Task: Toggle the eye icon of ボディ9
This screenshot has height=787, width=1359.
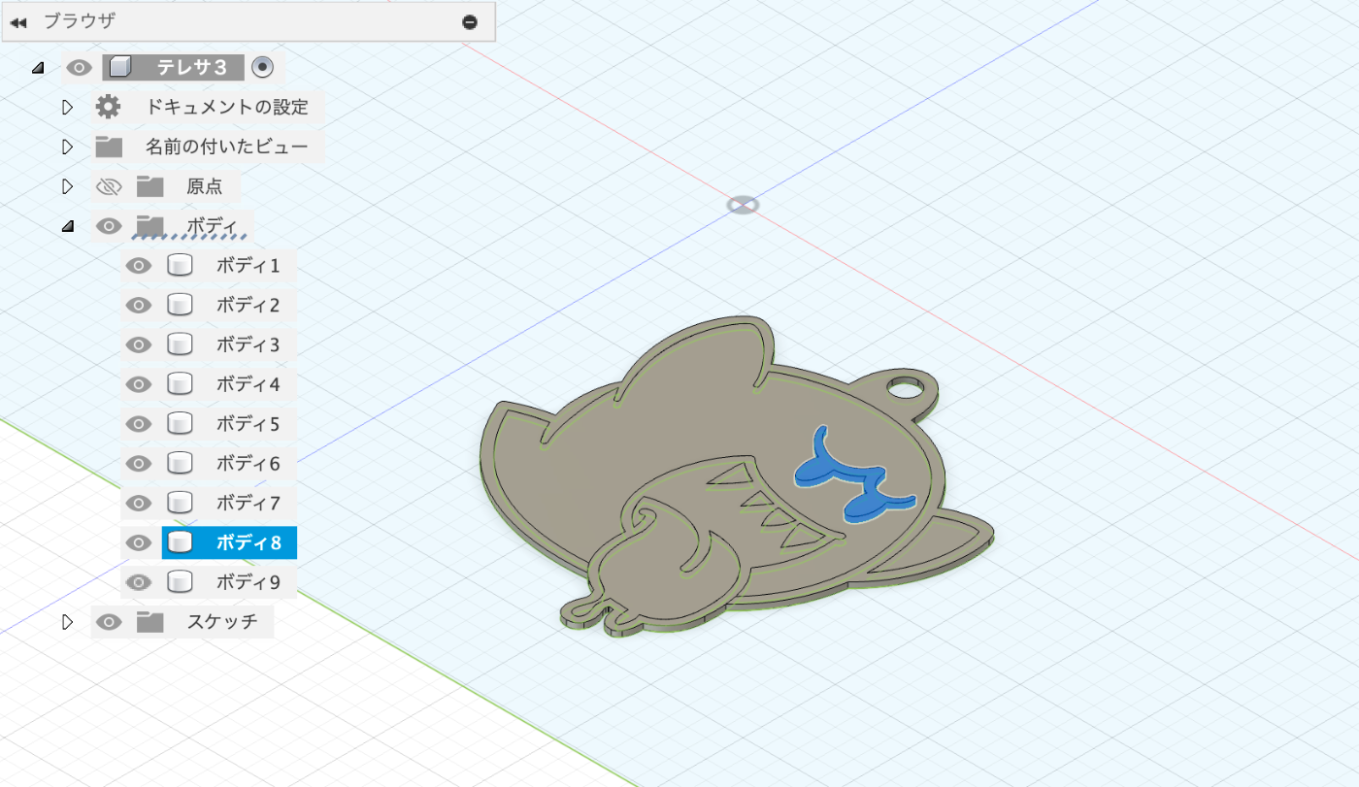Action: click(x=139, y=582)
